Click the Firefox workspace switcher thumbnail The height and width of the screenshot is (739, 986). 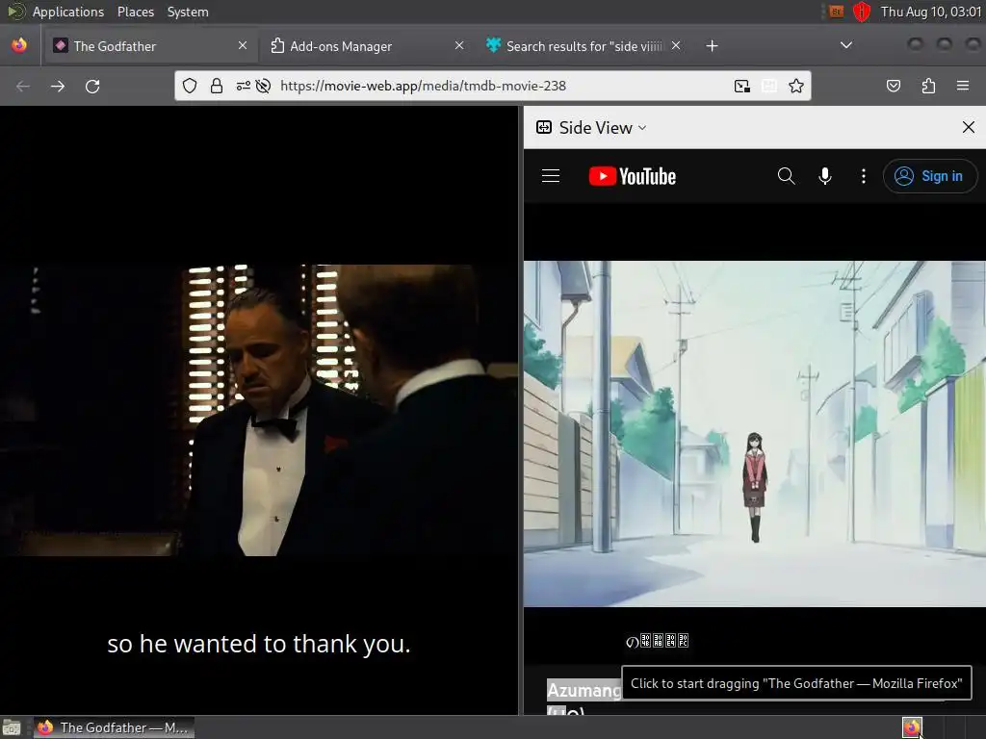(x=913, y=727)
